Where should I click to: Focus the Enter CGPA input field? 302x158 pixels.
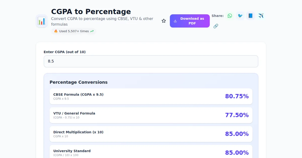tap(151, 61)
